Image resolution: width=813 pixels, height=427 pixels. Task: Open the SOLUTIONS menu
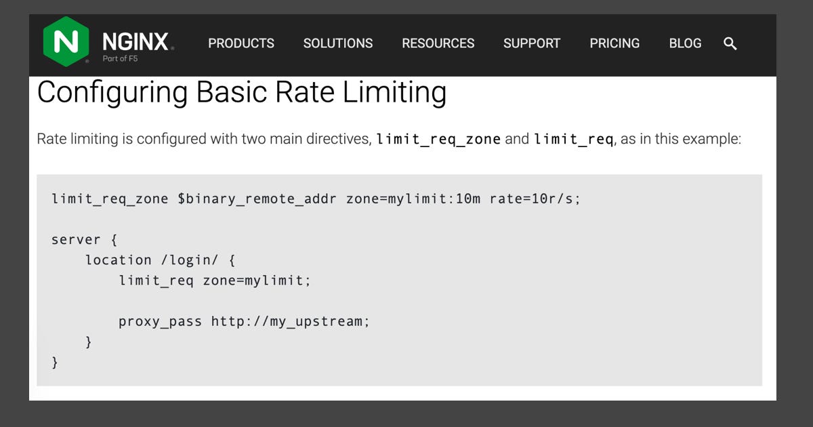[338, 43]
